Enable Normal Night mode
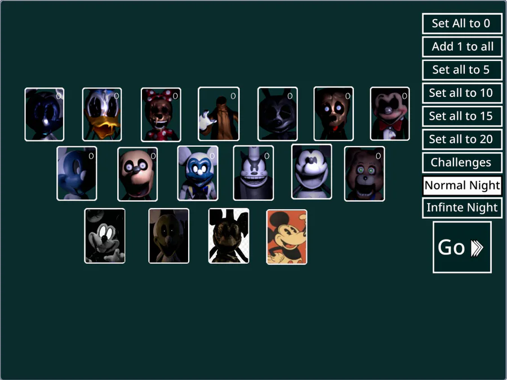 (462, 185)
